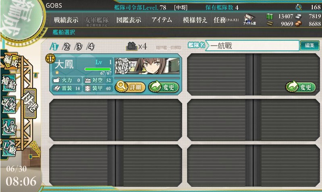
Task: Click the 編集 fleet name edit button
Action: (x=310, y=46)
